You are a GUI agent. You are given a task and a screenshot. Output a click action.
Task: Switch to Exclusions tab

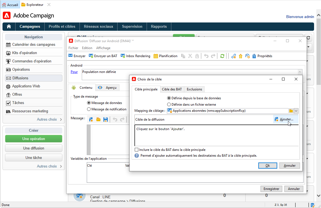[x=194, y=89]
